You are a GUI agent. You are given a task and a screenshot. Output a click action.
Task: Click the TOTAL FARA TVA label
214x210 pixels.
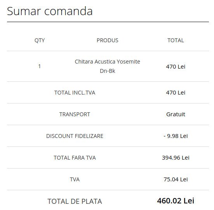75,158
